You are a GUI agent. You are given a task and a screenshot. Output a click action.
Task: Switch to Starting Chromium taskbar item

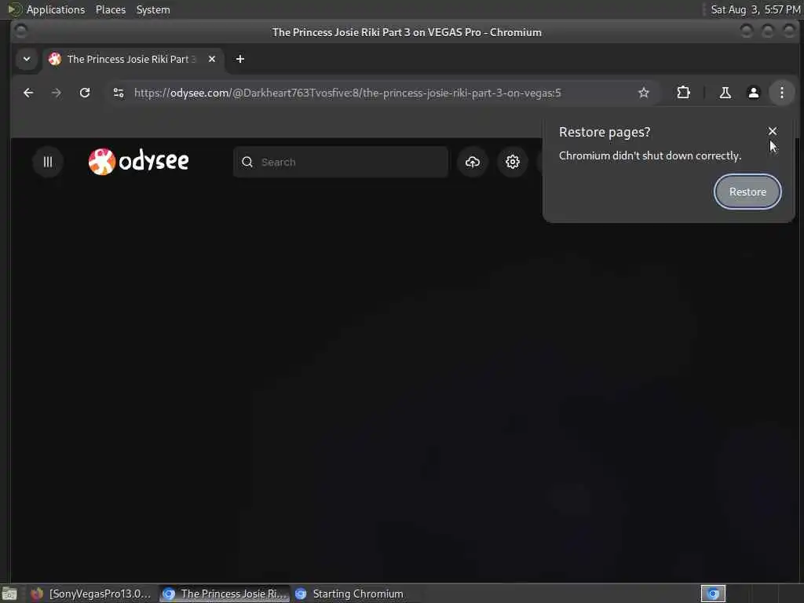click(349, 594)
